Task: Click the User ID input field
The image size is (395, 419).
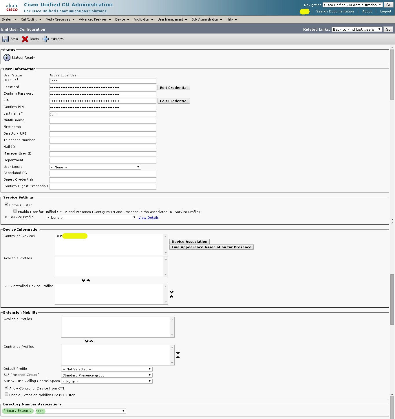Action: (103, 81)
